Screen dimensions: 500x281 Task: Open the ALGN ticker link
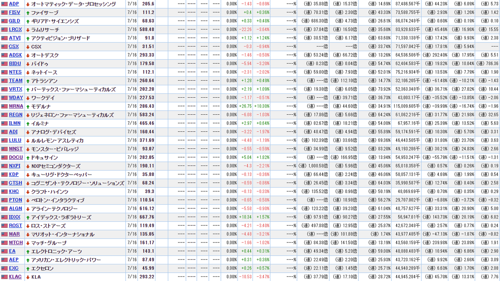(15, 208)
